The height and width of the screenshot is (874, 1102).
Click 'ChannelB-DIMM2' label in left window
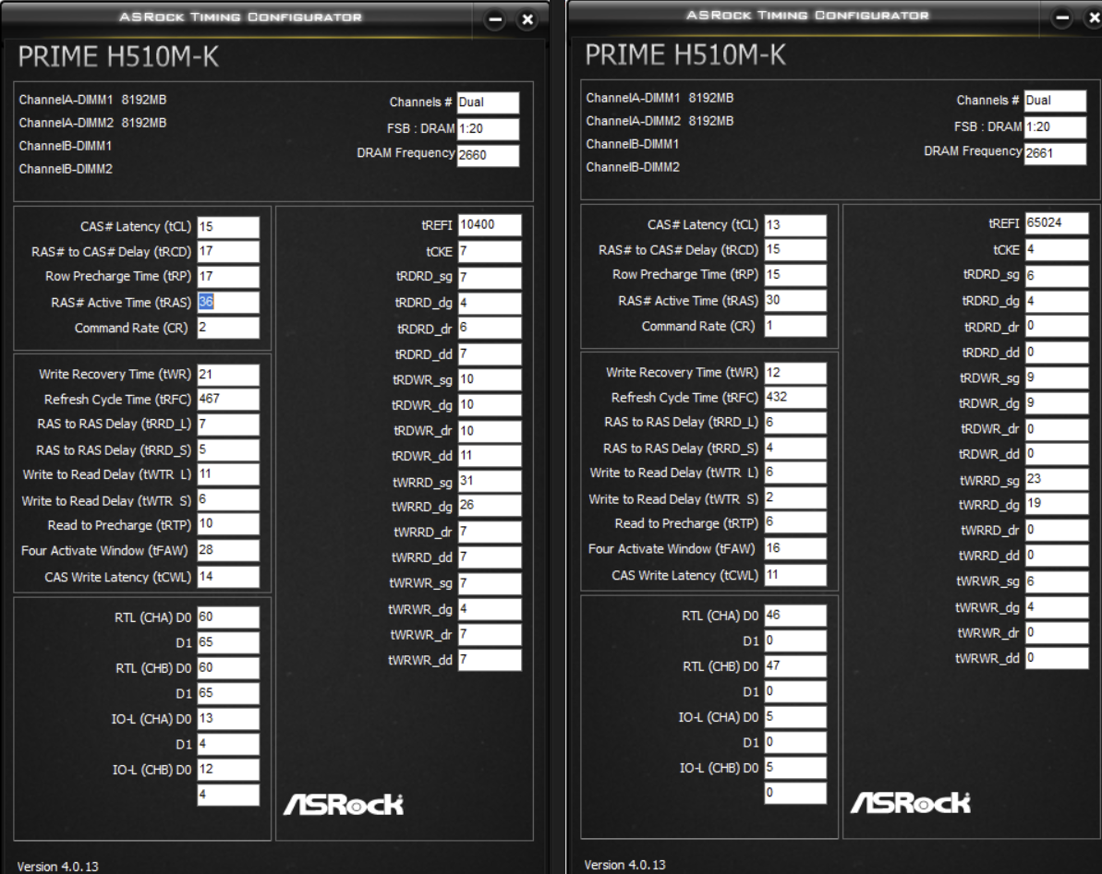point(66,169)
